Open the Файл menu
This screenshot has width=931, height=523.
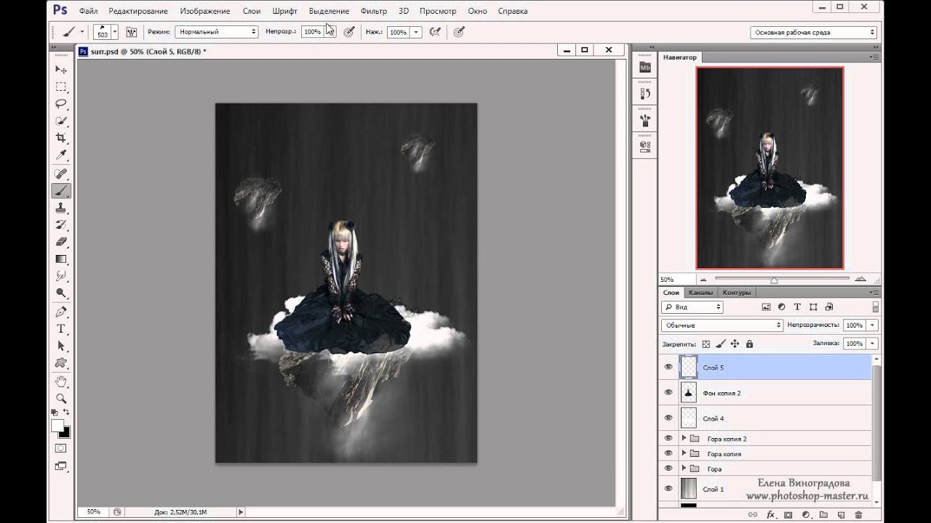click(88, 11)
